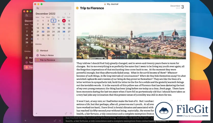This screenshot has height=123, width=213.
Task: Toggle the lock icon in front window
Action: [66, 113]
